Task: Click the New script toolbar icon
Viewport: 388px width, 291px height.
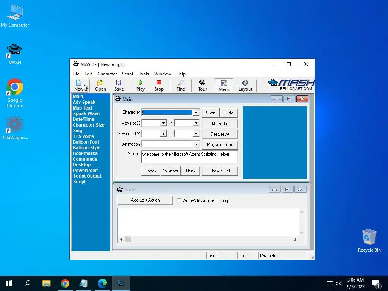Action: click(x=79, y=85)
